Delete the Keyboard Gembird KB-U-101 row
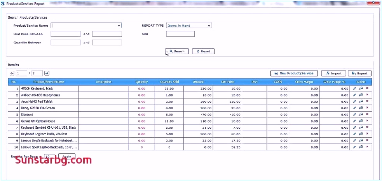The image size is (382, 181). 367,127
